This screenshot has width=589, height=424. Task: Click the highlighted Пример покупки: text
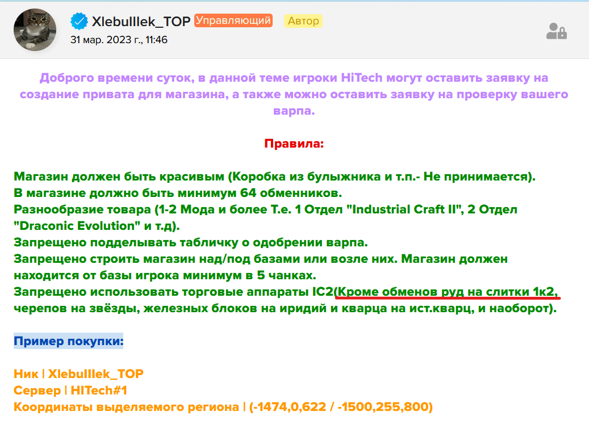tap(68, 341)
